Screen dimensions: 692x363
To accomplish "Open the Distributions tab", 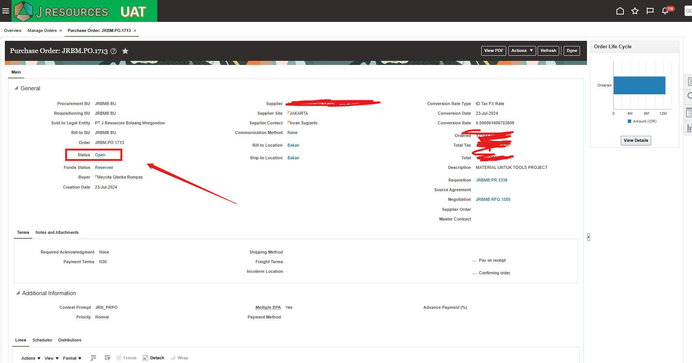I will click(x=69, y=340).
